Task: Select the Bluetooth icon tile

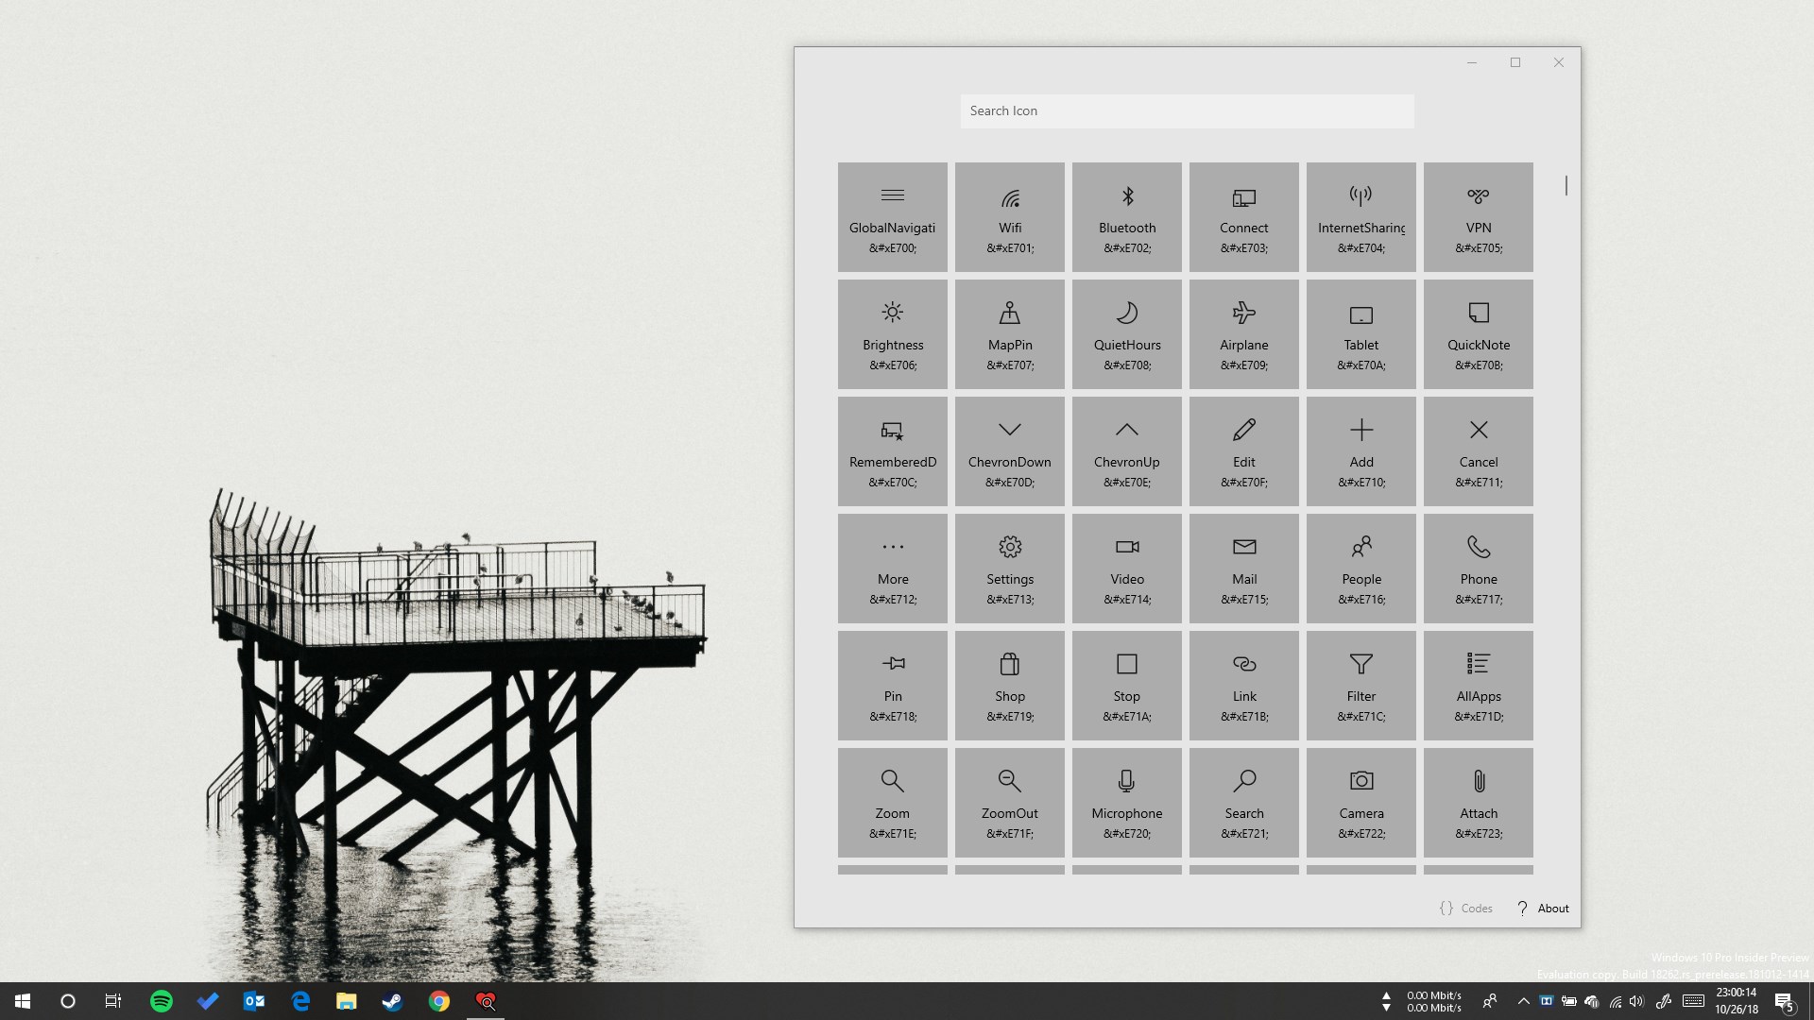Action: [x=1126, y=217]
